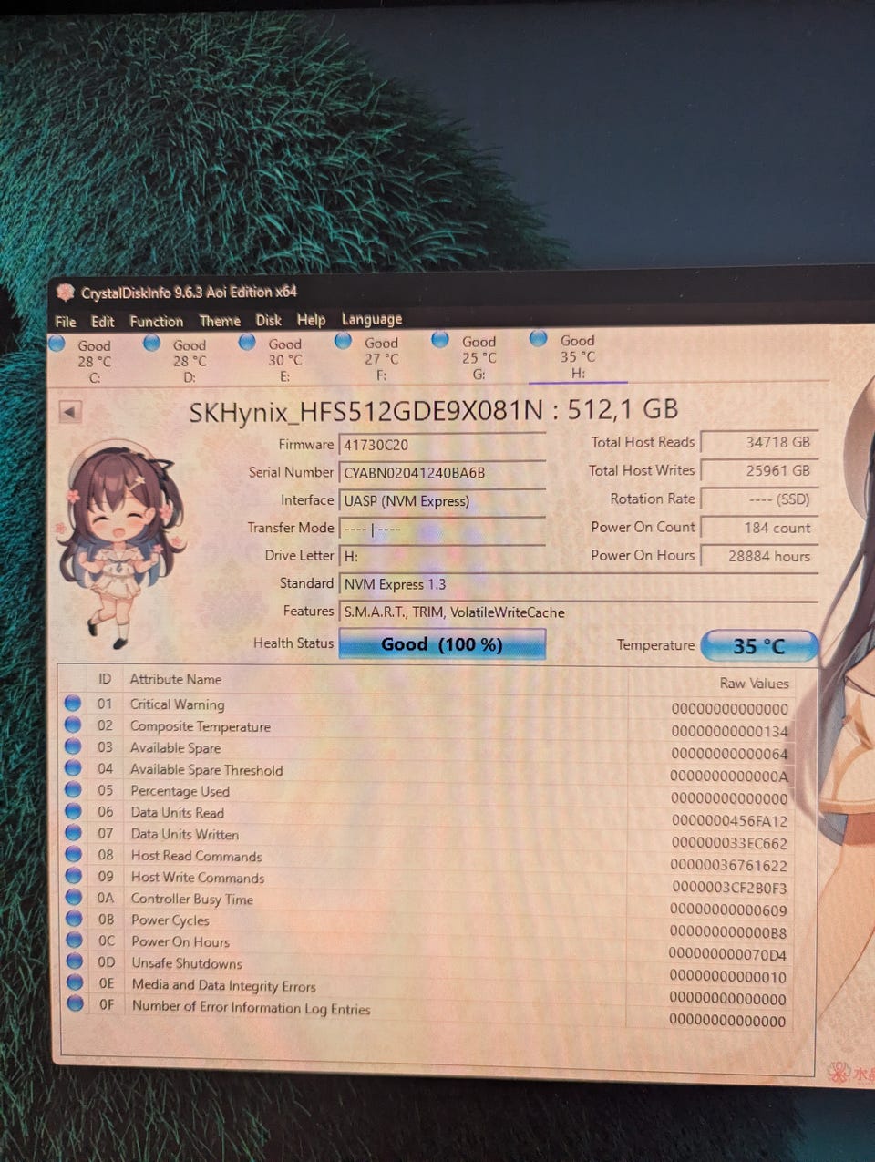Open the Edit menu
Screen dimensions: 875x1162
103,322
